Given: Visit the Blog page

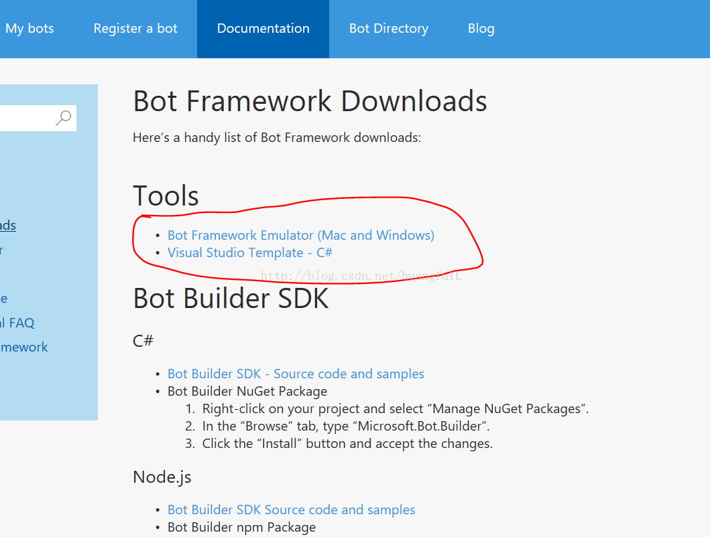Looking at the screenshot, I should [x=481, y=29].
